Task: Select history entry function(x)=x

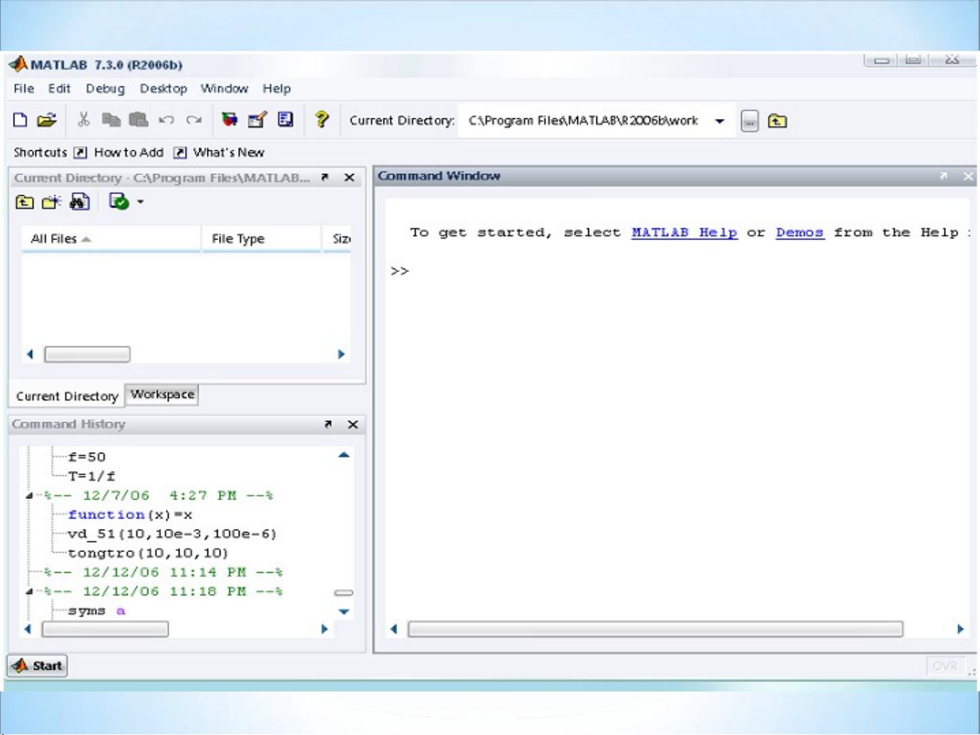Action: (131, 515)
